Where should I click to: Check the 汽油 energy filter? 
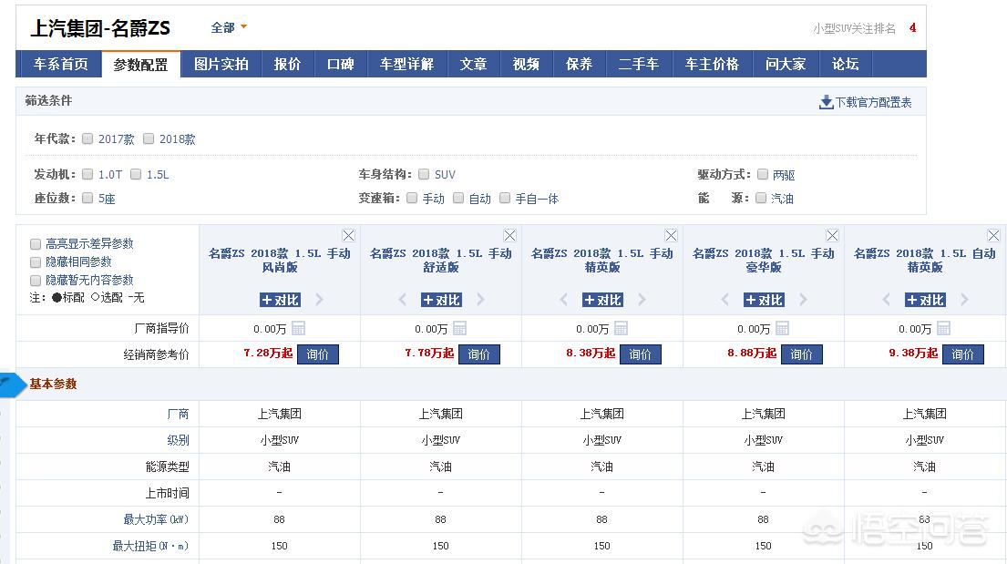click(761, 198)
